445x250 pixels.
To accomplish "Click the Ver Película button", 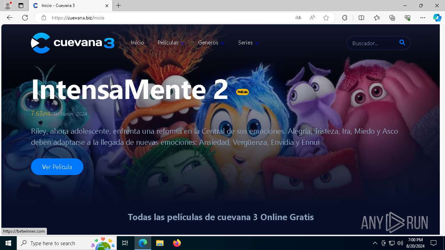I will tap(57, 167).
